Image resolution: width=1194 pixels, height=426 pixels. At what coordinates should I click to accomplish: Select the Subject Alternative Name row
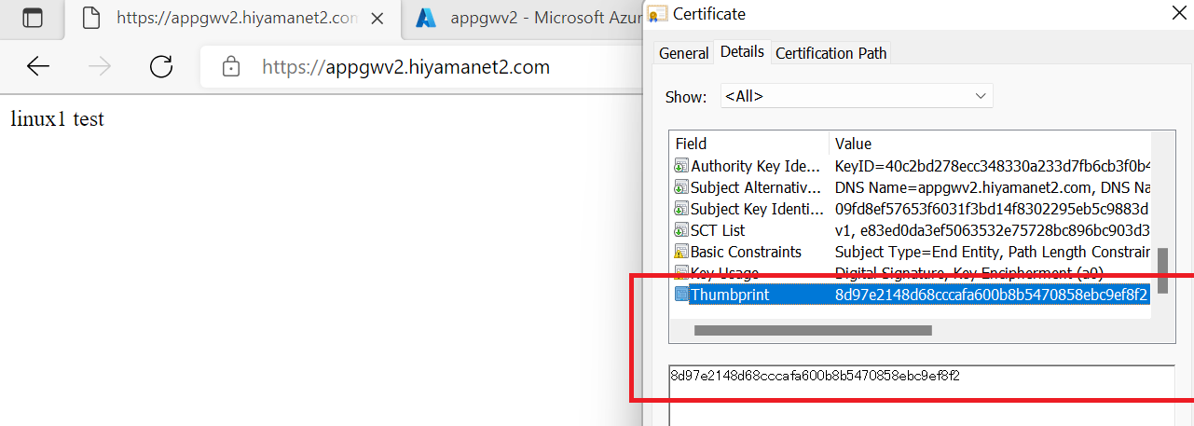point(912,187)
